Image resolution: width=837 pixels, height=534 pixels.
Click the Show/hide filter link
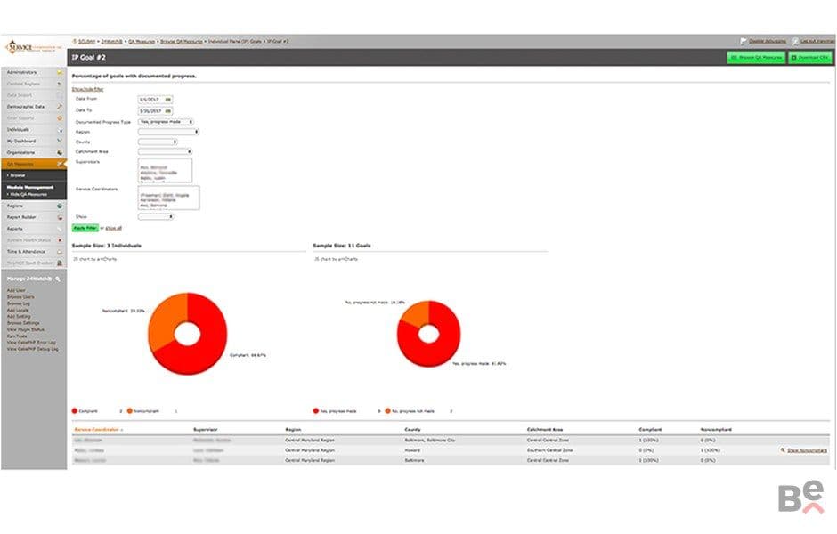(x=87, y=89)
